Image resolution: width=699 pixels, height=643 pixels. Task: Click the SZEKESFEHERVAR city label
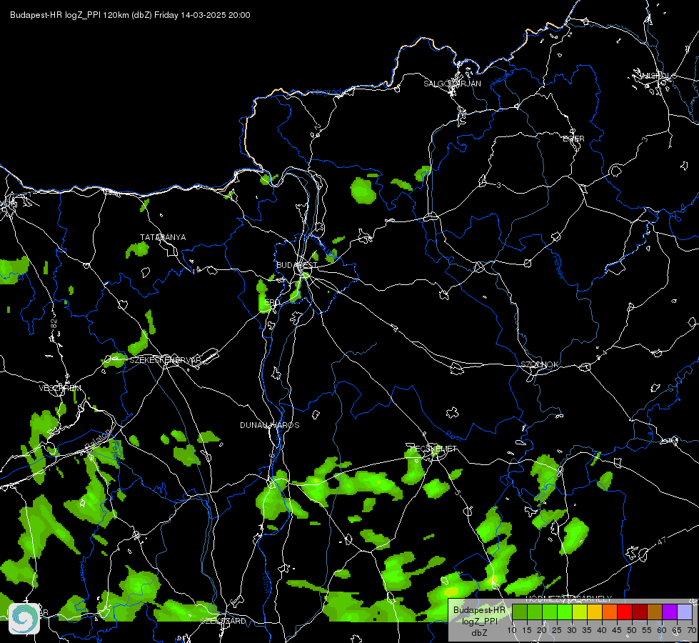[x=165, y=359]
